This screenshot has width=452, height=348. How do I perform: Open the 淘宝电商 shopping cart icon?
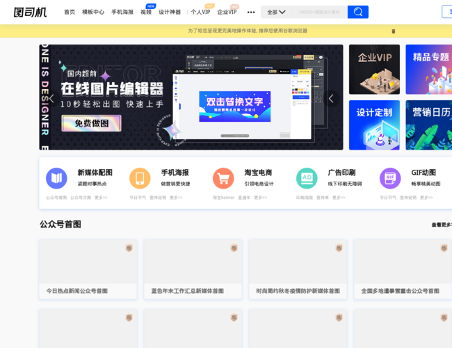(223, 178)
